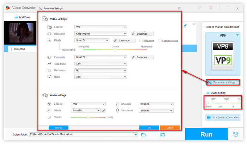Viewport: 247px width, 144px height.
Task: Open the output folder browse icon
Action: [144, 134]
